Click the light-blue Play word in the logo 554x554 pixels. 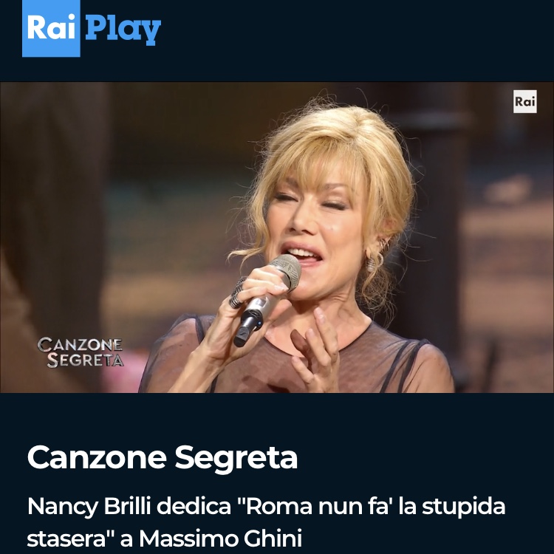(122, 30)
